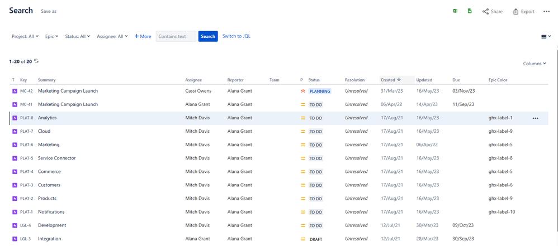The width and height of the screenshot is (558, 246).
Task: Open the top-right more actions ellipsis
Action: pos(546,11)
